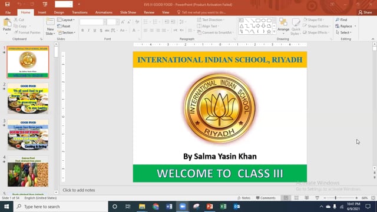The image size is (377, 212).
Task: Click the zoom in plus button
Action: tap(356, 198)
